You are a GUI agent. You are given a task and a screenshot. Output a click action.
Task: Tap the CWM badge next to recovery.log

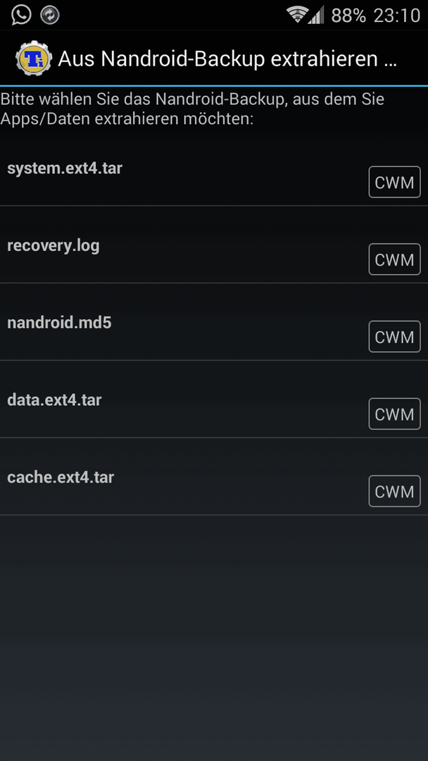point(394,259)
